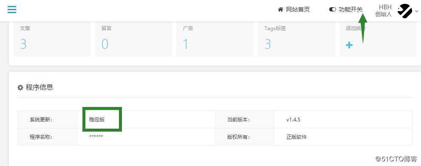Toggle the 功能开关 switch icon
The image size is (421, 166).
pos(332,10)
